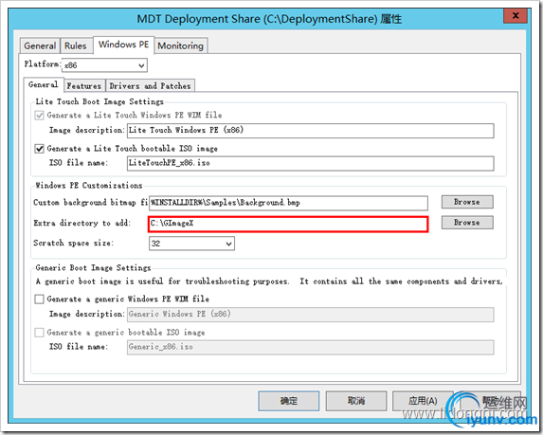
Task: Switch to the Features sub-tab
Action: click(x=83, y=85)
